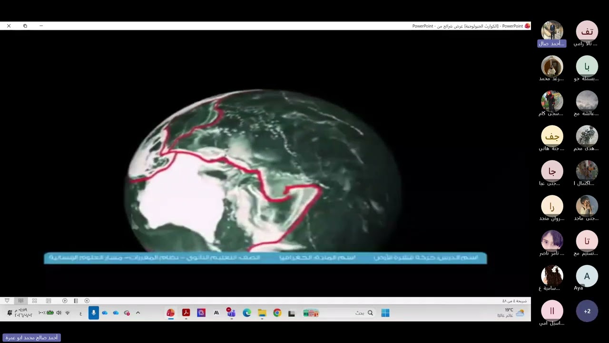Open Microsoft Teams taskbar icon
Image resolution: width=609 pixels, height=343 pixels.
tap(231, 313)
